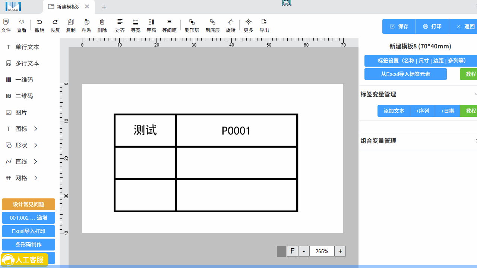This screenshot has width=477, height=268.
Task: Switch to the 新建模板8 tab
Action: point(66,6)
